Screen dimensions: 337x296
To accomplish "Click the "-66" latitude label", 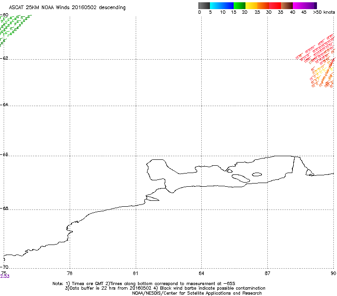I will tap(4, 154).
